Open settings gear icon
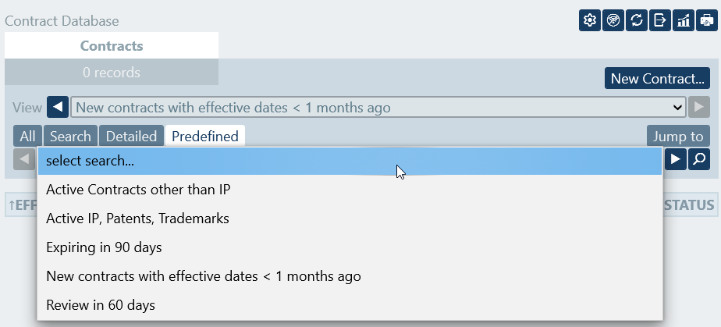Viewport: 721px width, 327px height. [x=589, y=21]
